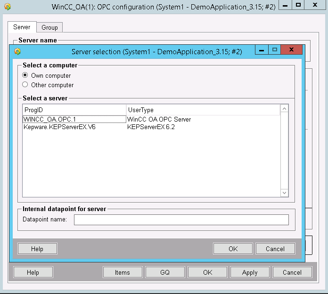
Task: Open Help in Server selection dialog
Action: click(x=37, y=249)
